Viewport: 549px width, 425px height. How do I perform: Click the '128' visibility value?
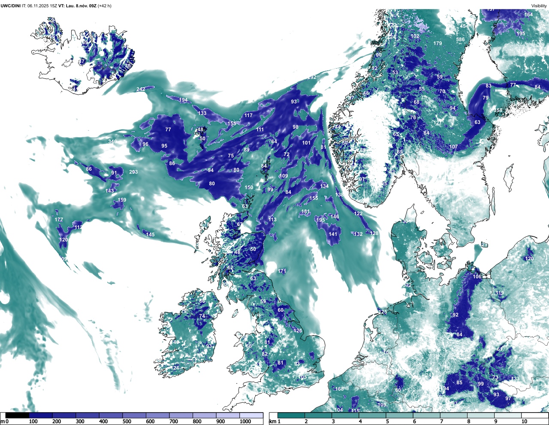pyautogui.click(x=374, y=233)
